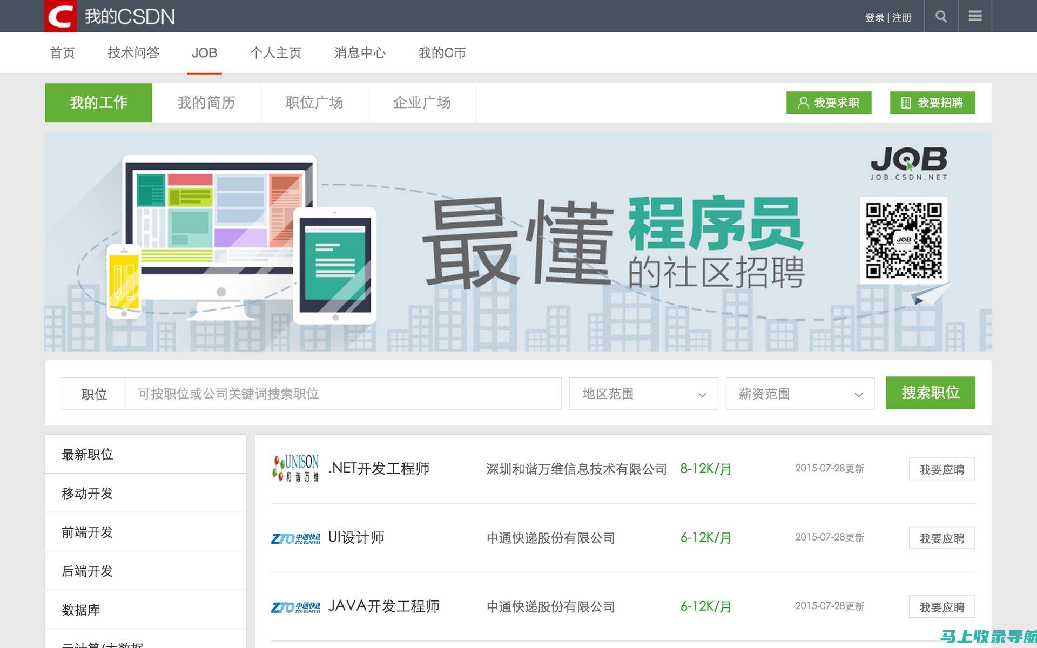Image resolution: width=1037 pixels, height=648 pixels.
Task: Click the QR code on the banner
Action: tap(904, 240)
